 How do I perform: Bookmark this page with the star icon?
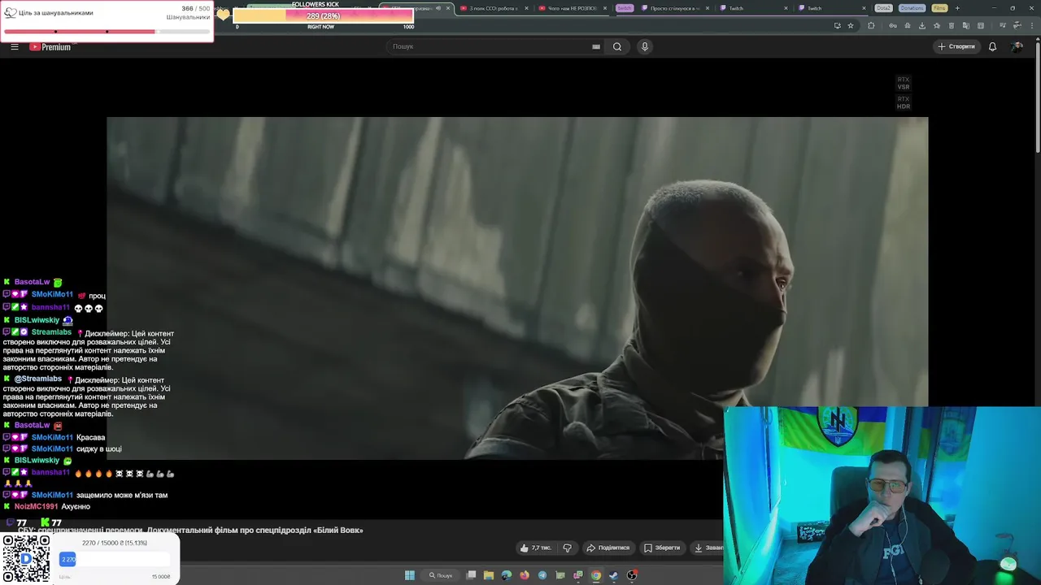tap(851, 25)
